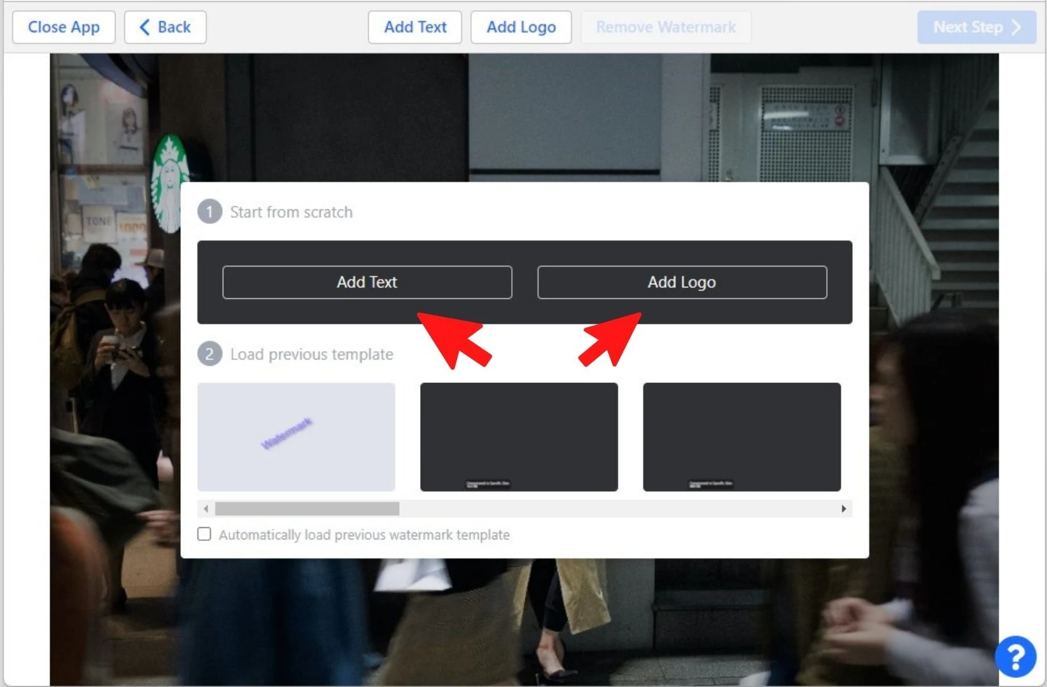Click Add Logo in the top toolbar
The image size is (1047, 687).
click(521, 27)
